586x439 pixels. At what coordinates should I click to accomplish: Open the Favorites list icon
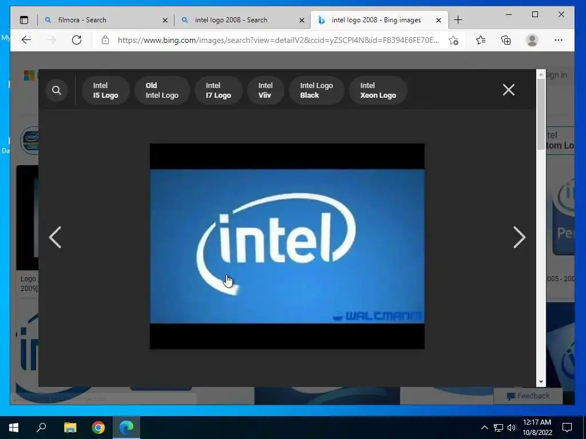pyautogui.click(x=481, y=40)
